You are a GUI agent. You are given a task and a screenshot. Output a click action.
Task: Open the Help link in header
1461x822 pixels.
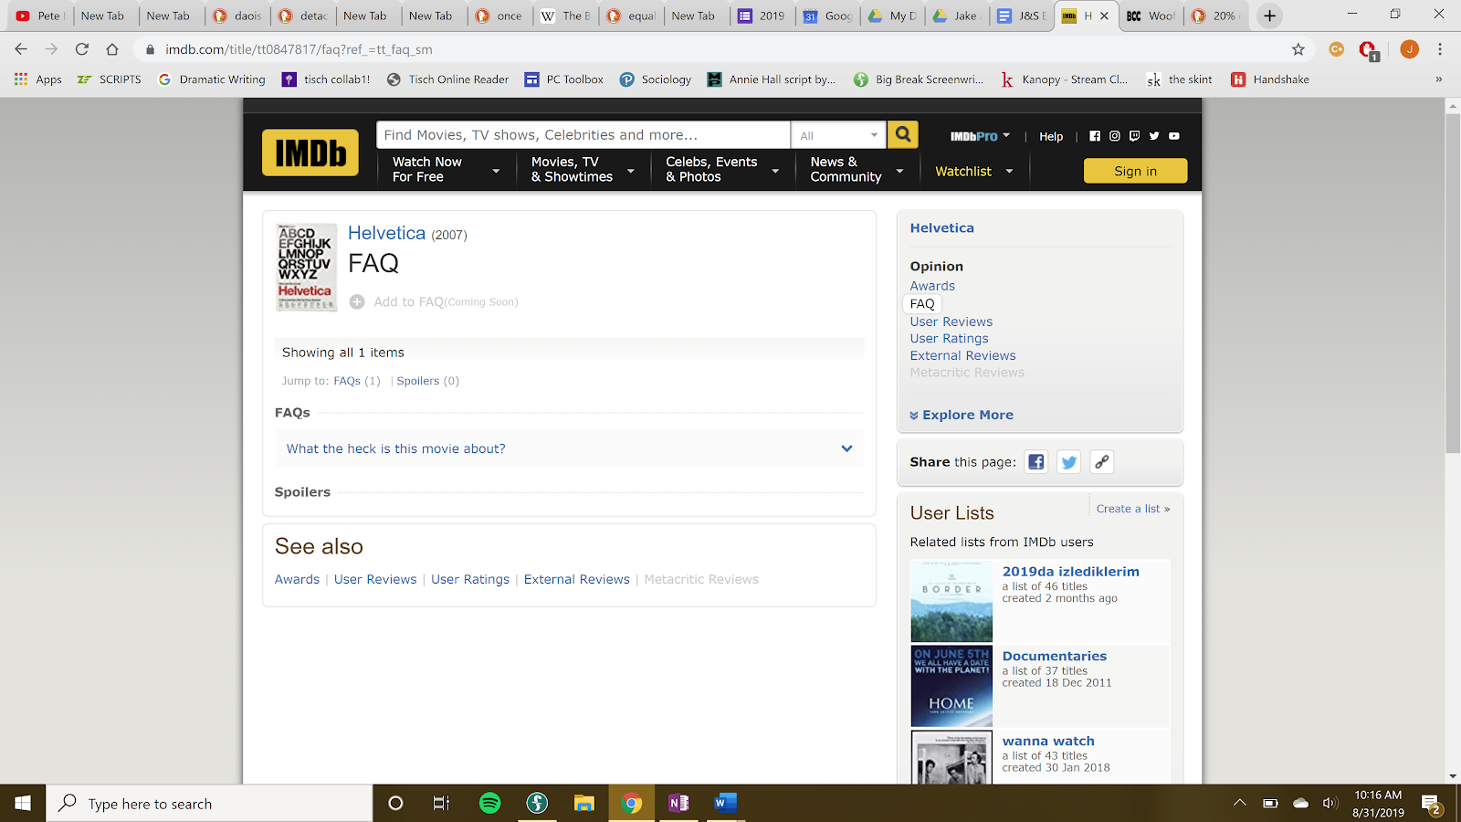point(1051,136)
